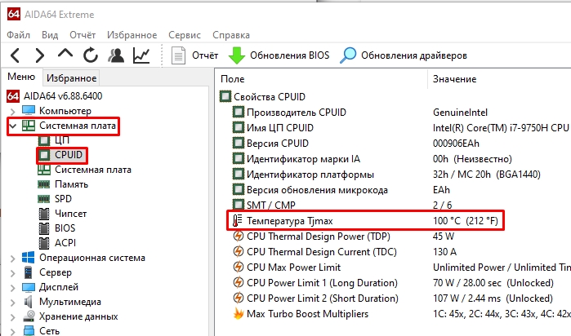
Task: Expand the Хранение данных tree node
Action: (13, 317)
